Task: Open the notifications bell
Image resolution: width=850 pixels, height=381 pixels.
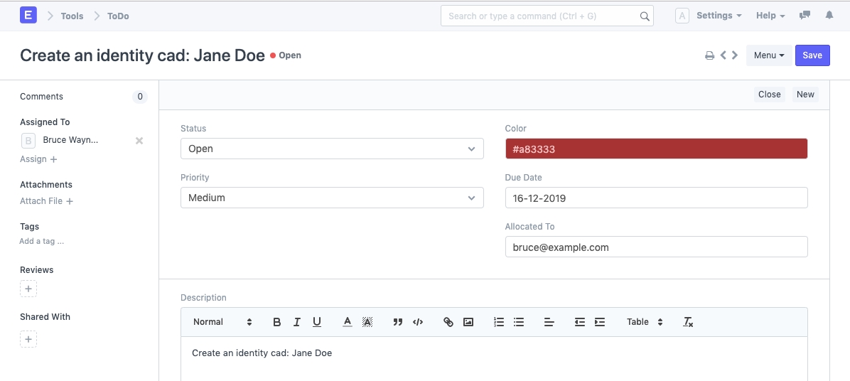Action: coord(829,16)
